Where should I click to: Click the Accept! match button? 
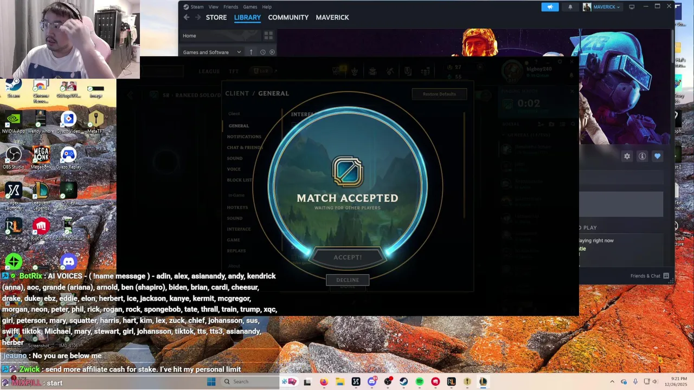(348, 257)
